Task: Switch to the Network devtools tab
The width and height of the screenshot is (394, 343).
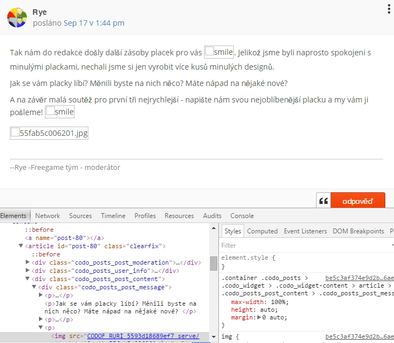Action: pyautogui.click(x=48, y=216)
